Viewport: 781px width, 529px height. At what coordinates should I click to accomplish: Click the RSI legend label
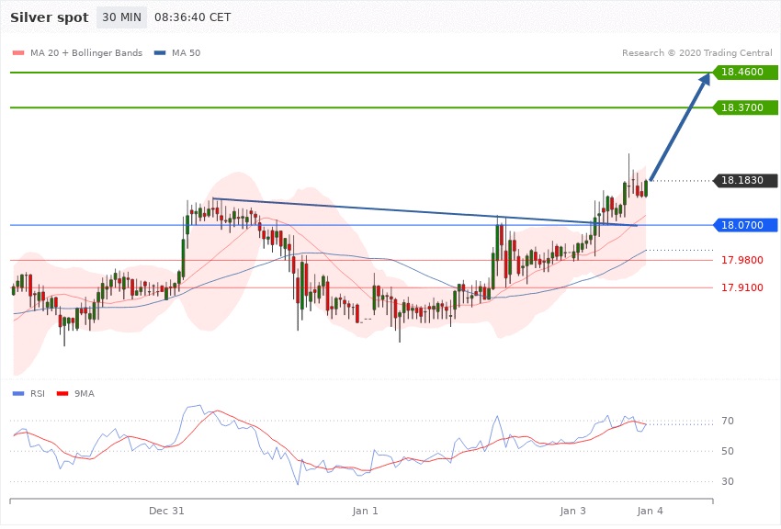click(38, 394)
